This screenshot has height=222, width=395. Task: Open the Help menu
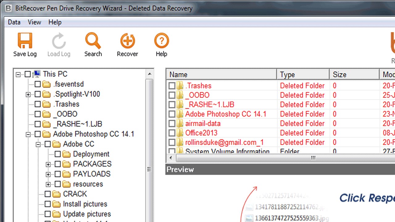point(55,22)
